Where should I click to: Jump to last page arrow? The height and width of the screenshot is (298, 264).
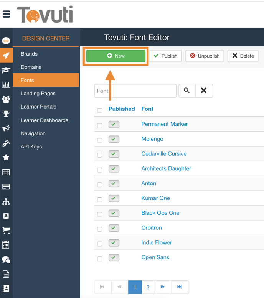coord(180,287)
